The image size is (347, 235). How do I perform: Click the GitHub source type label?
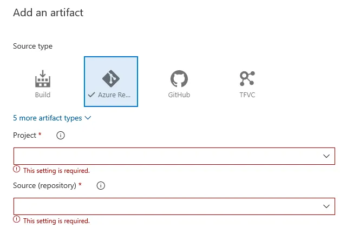179,95
